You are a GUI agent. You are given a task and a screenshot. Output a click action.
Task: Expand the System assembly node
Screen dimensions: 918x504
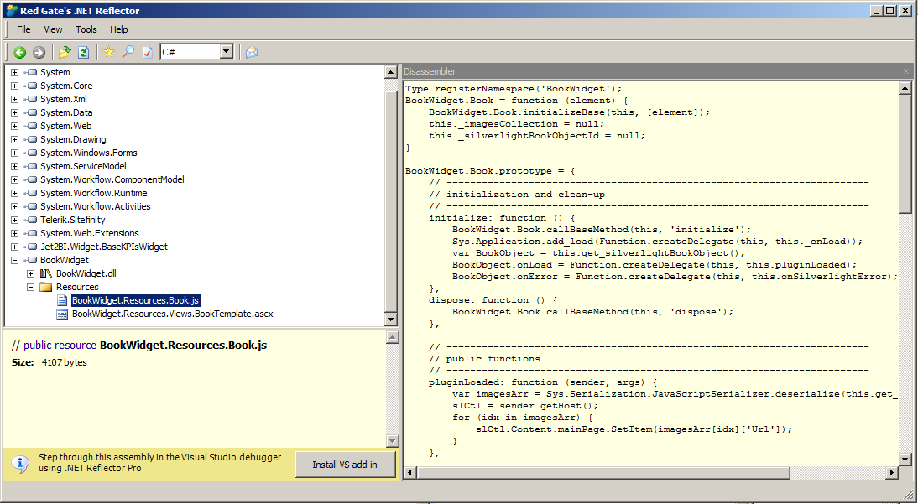click(14, 72)
